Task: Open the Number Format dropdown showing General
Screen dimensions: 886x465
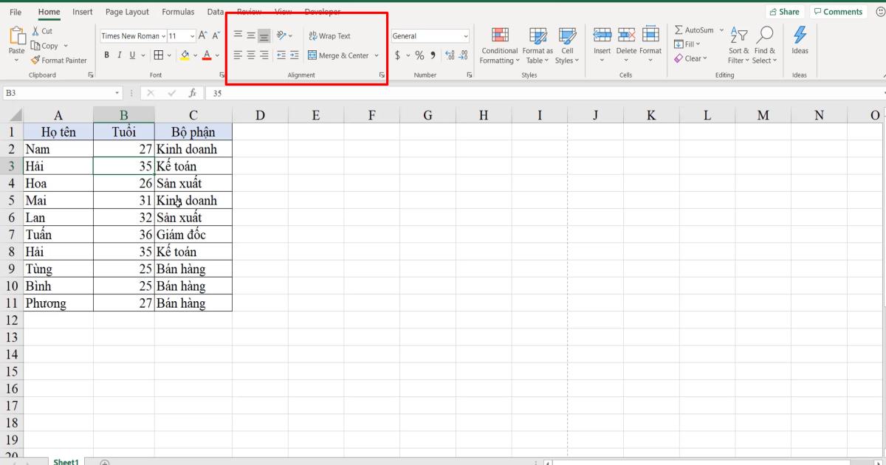Action: pyautogui.click(x=429, y=35)
